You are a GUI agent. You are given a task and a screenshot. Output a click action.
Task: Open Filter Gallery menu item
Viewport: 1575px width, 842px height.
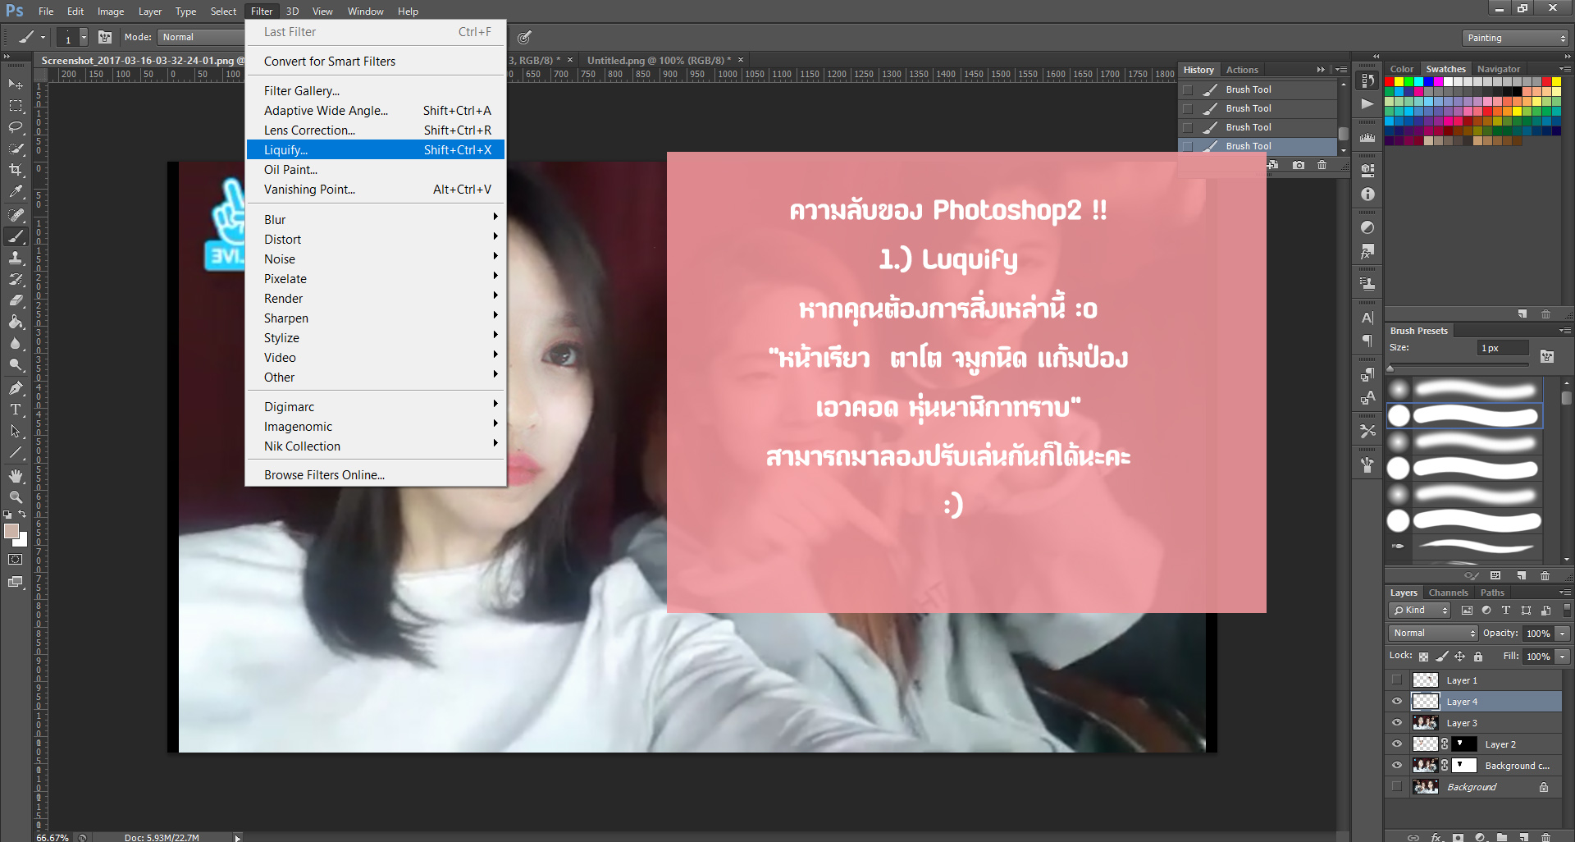pos(376,91)
